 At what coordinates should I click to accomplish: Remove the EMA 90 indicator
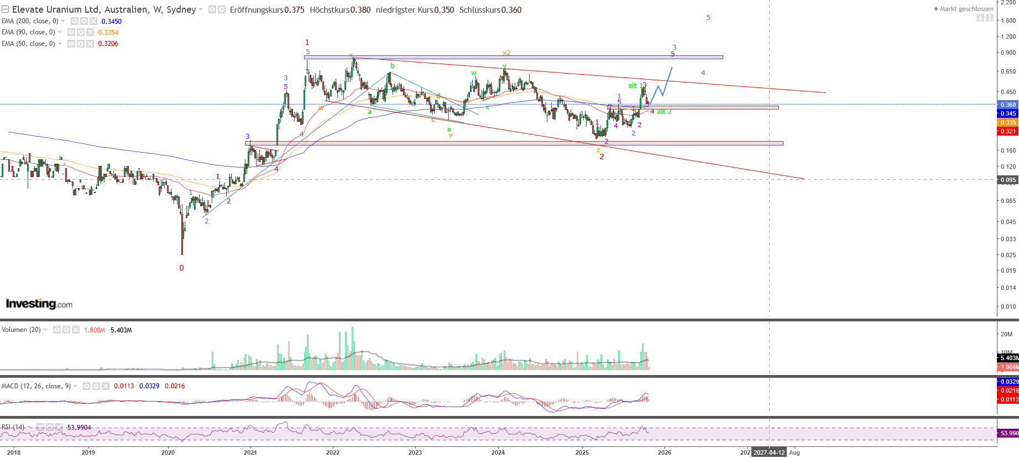pyautogui.click(x=90, y=32)
